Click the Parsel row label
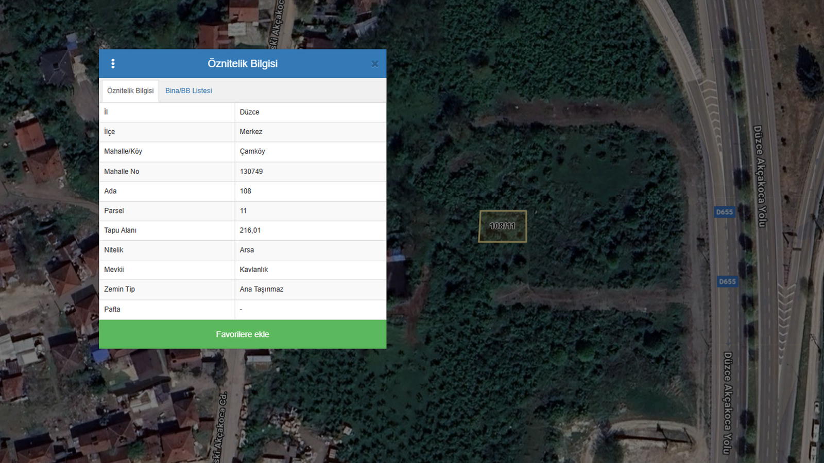Image resolution: width=824 pixels, height=463 pixels. pos(114,210)
